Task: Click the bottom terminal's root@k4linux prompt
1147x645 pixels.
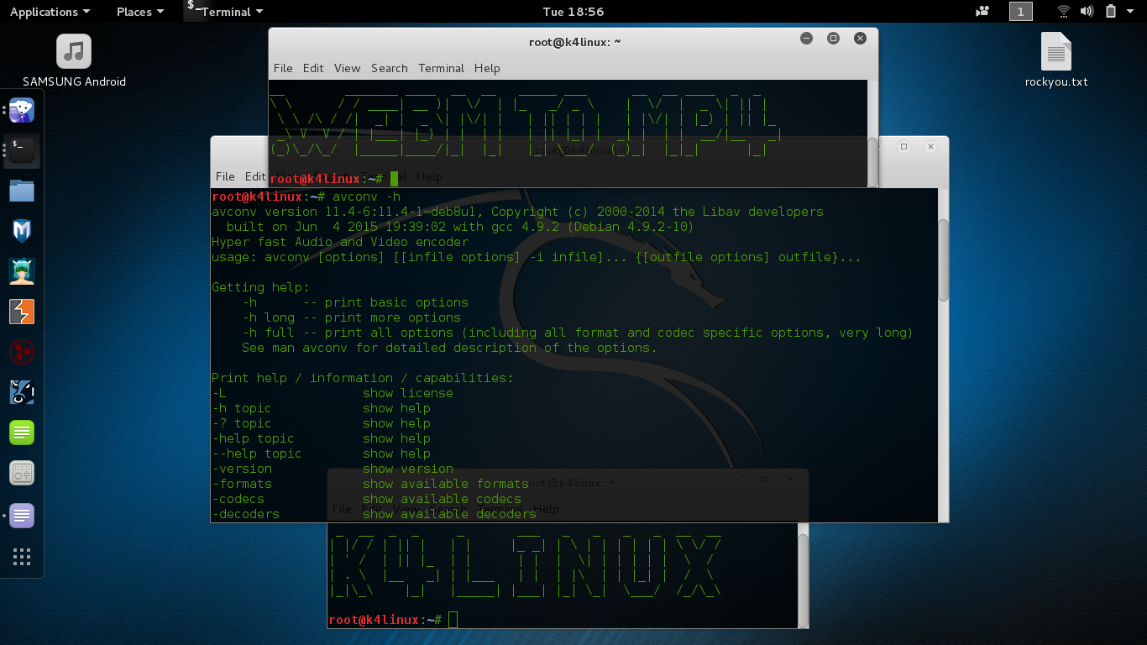Action: [x=385, y=620]
